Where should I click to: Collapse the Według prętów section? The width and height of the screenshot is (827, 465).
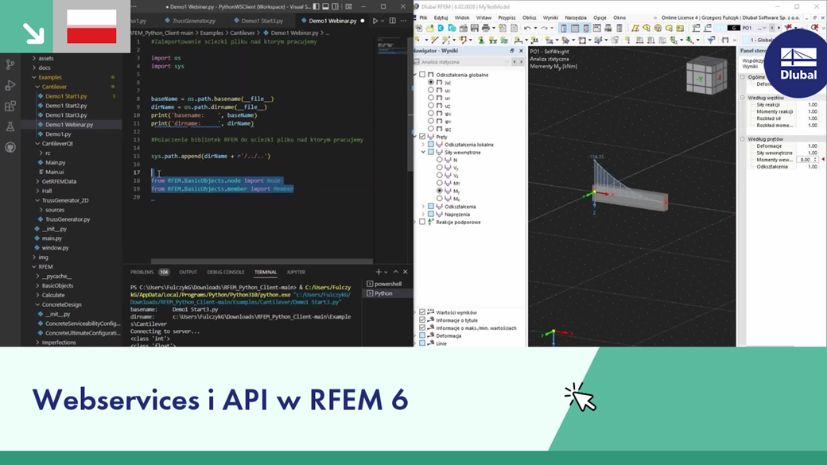pyautogui.click(x=743, y=139)
